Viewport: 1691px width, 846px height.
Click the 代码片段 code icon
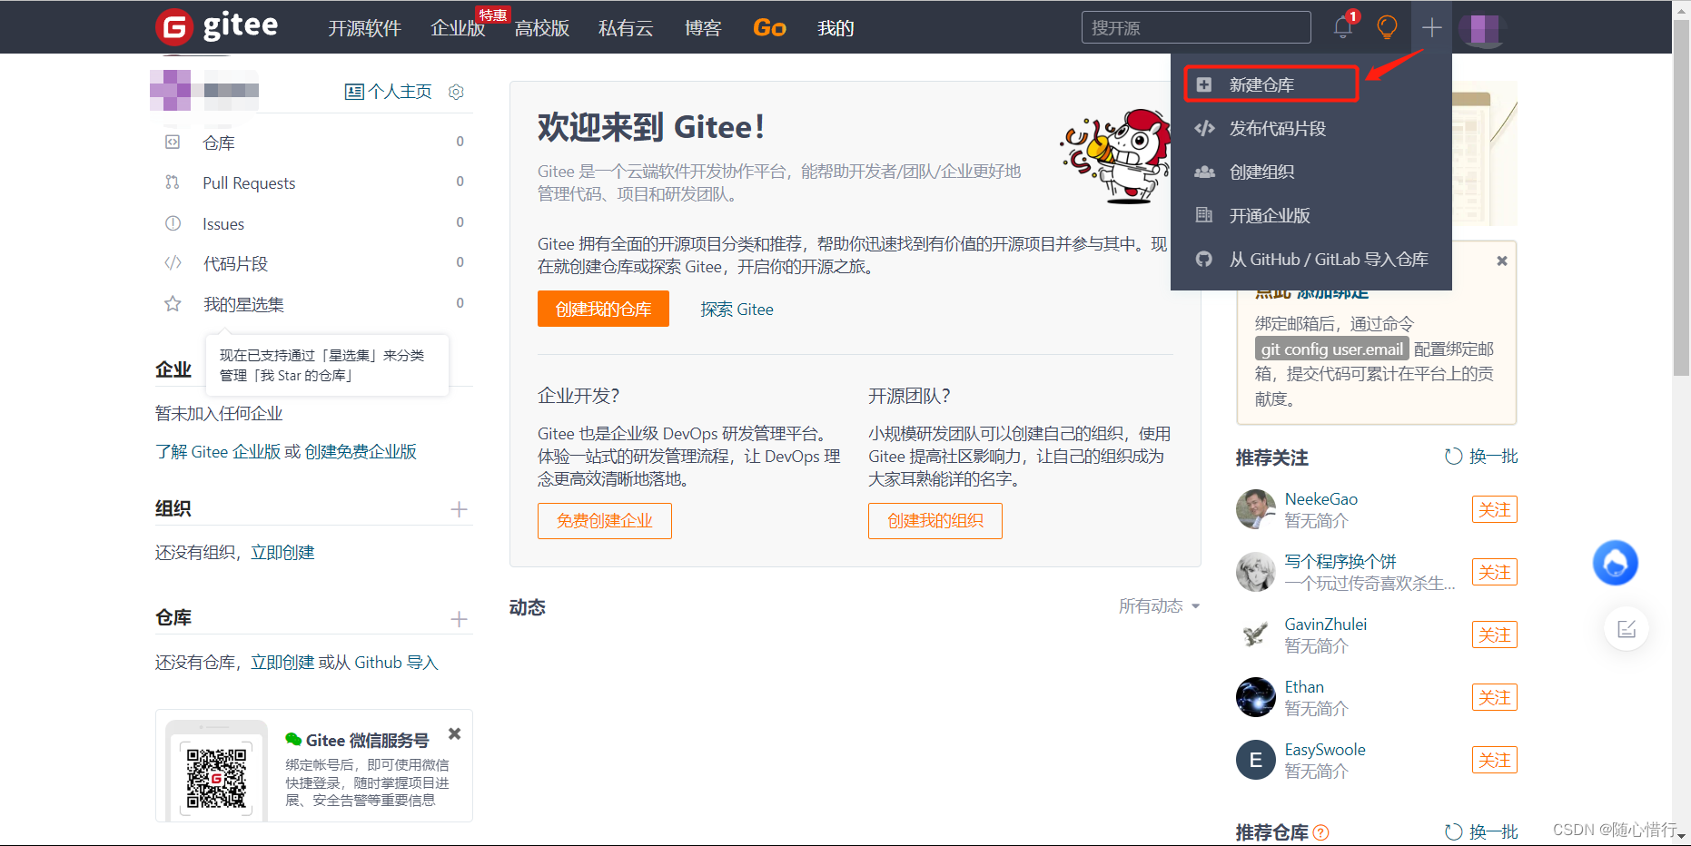[173, 263]
